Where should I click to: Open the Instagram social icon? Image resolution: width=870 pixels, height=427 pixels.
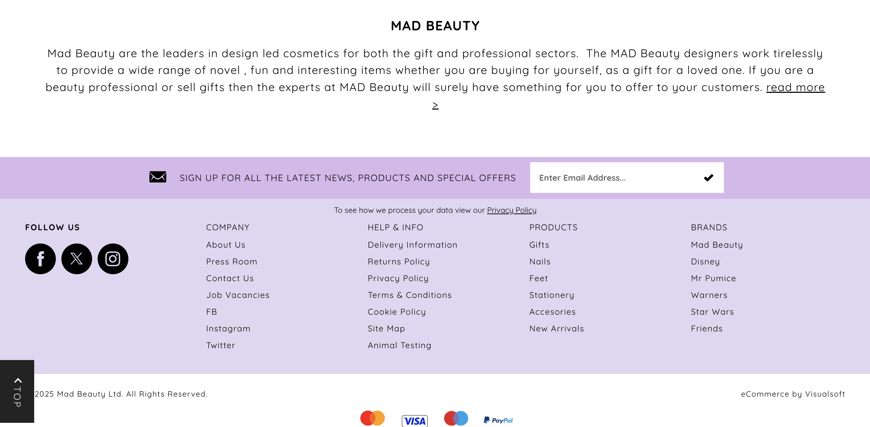click(x=113, y=259)
